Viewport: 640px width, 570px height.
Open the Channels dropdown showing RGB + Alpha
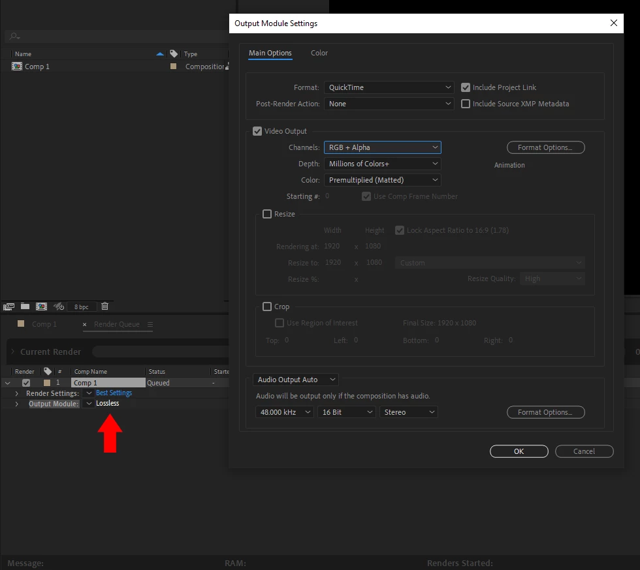point(383,147)
